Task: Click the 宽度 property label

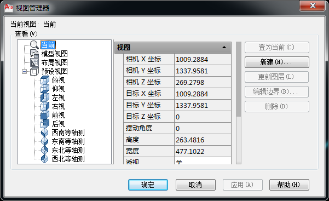Action: tap(149, 151)
